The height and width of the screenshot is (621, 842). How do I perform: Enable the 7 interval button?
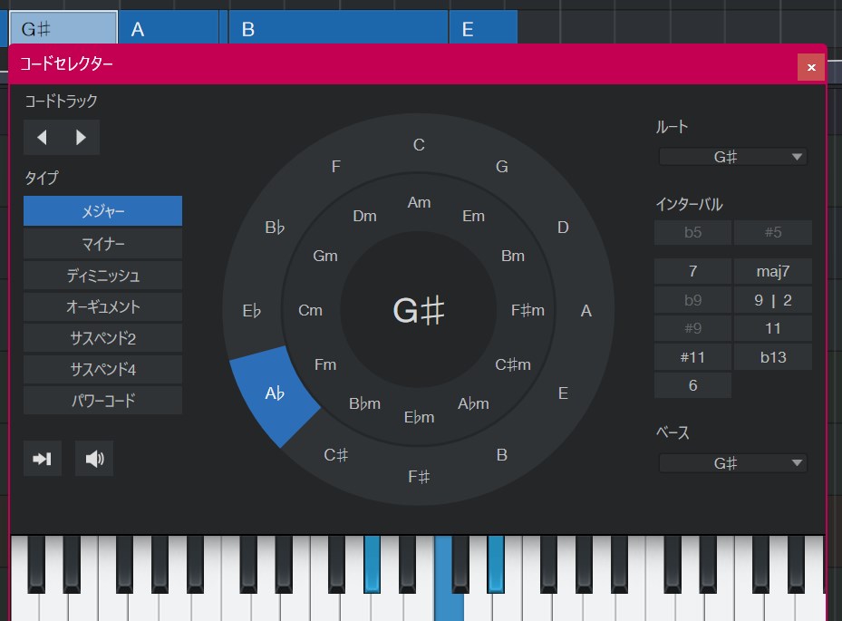click(692, 271)
